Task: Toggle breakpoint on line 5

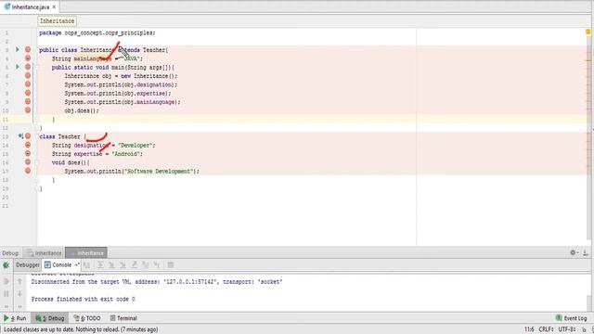Action: coord(28,67)
